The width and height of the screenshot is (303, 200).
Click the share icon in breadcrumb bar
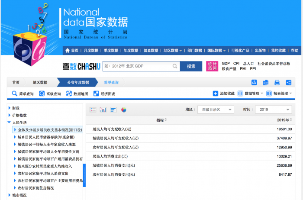[x=288, y=83]
